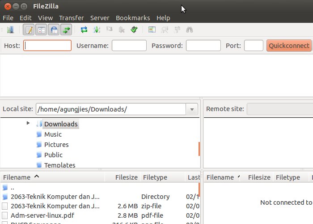Viewport: 313px width, 224px height.
Task: Open the Help menu
Action: pos(163,18)
